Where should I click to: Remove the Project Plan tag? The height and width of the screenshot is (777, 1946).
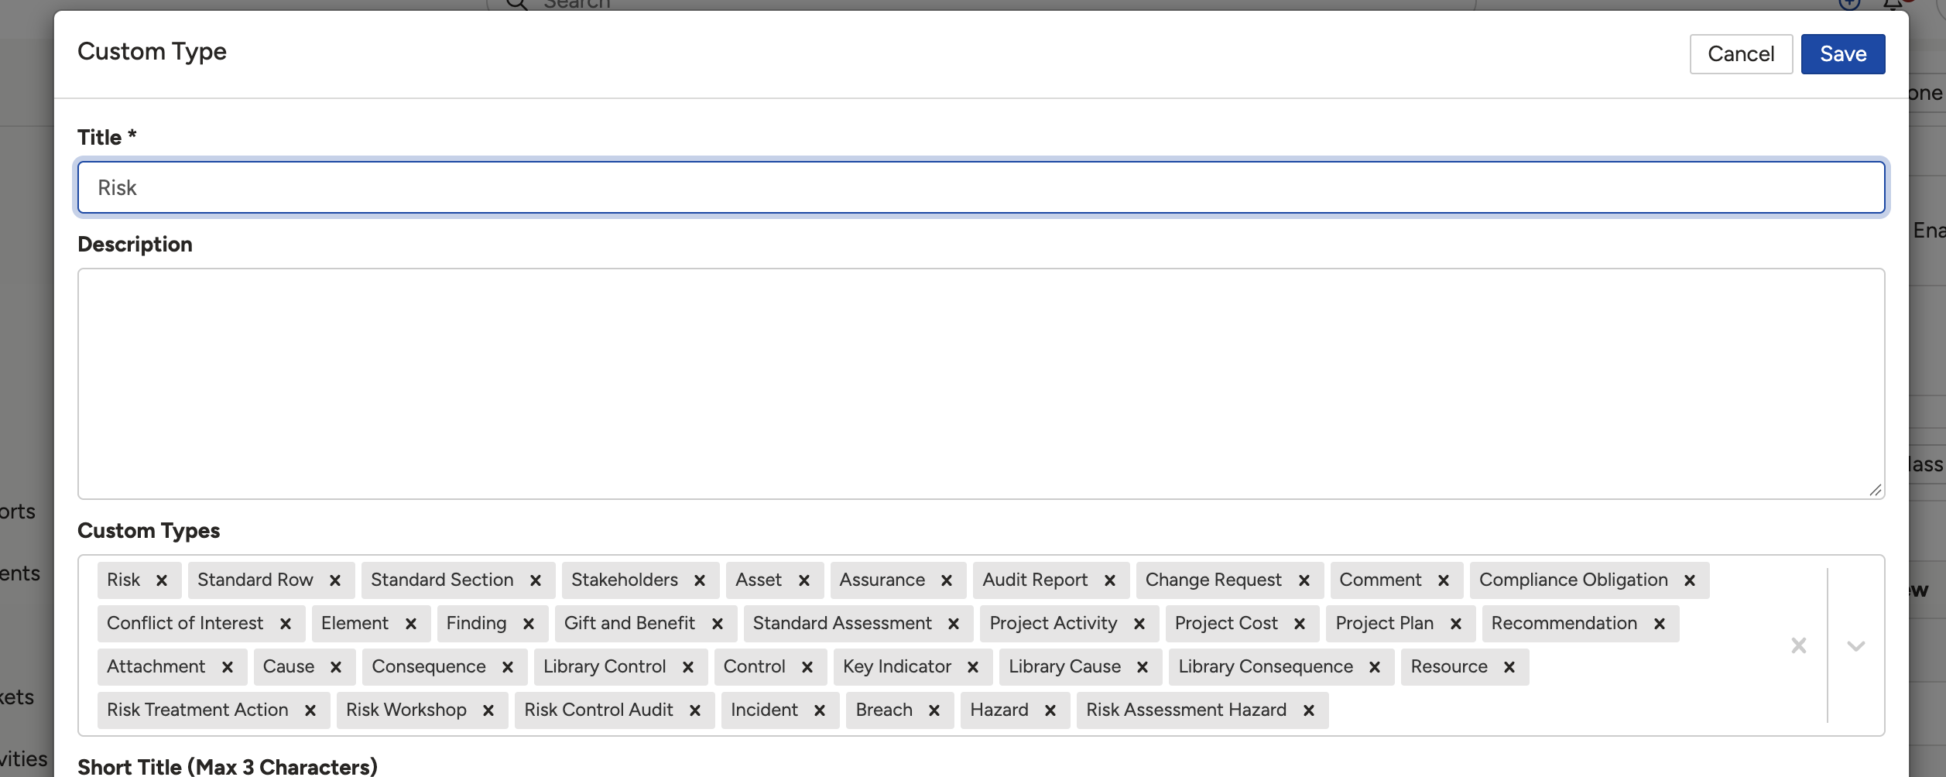[x=1456, y=624]
